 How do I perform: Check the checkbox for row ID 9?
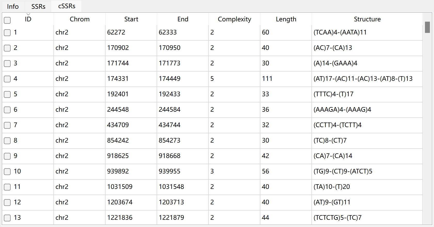tap(7, 156)
